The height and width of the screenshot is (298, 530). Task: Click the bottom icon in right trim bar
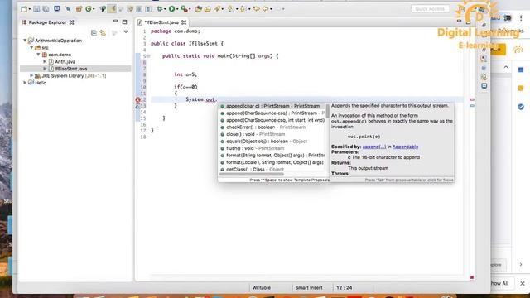point(484,86)
